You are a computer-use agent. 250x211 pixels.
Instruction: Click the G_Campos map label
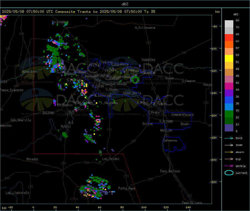(x=189, y=81)
